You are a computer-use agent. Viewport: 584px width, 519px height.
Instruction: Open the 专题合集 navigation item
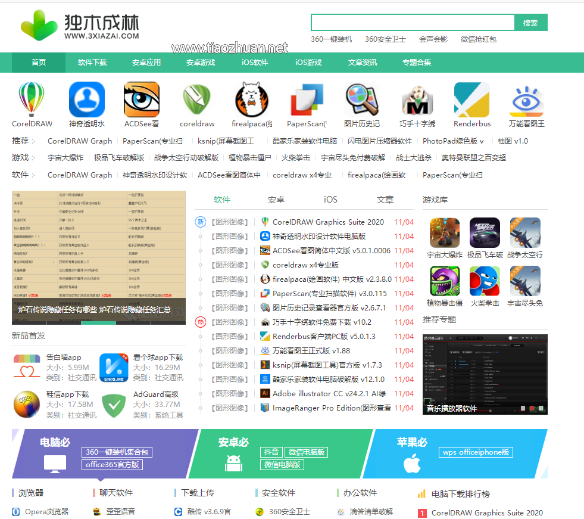pyautogui.click(x=417, y=62)
